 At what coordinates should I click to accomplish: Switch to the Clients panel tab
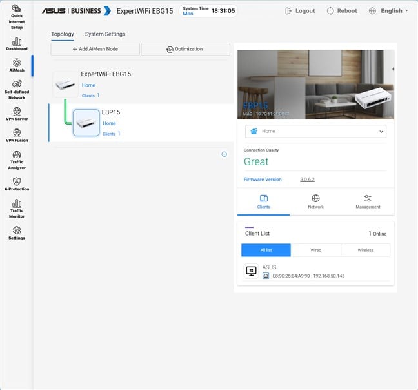tap(263, 201)
